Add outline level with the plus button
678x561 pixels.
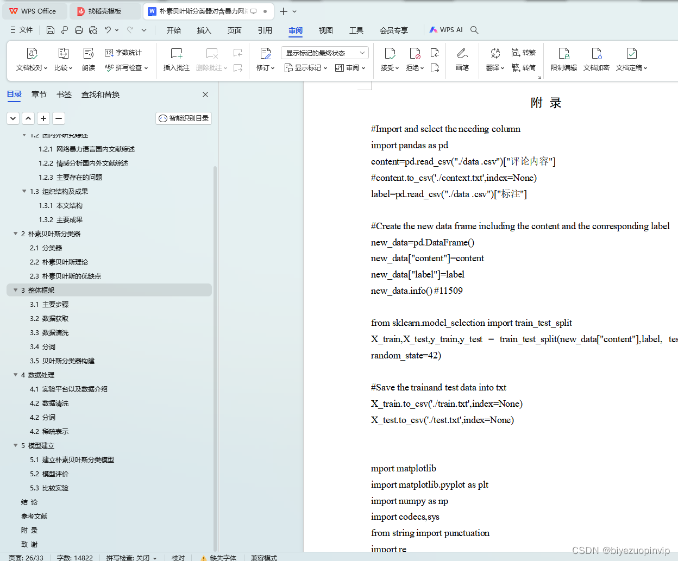[43, 118]
